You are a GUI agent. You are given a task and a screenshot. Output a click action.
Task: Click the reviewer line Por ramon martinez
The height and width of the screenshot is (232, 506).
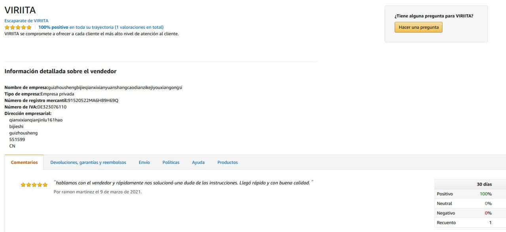tap(98, 192)
